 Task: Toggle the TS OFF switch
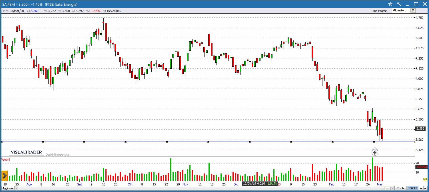pos(413,188)
